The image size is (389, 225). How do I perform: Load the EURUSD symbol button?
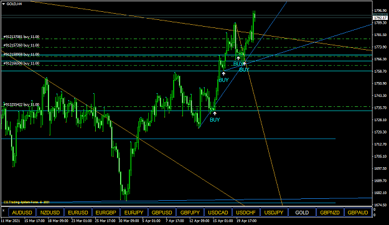click(78, 213)
